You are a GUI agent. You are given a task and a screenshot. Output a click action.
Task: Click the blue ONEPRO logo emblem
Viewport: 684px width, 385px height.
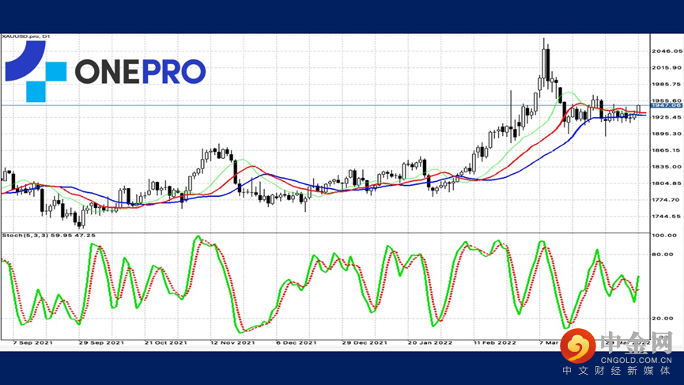tap(36, 71)
